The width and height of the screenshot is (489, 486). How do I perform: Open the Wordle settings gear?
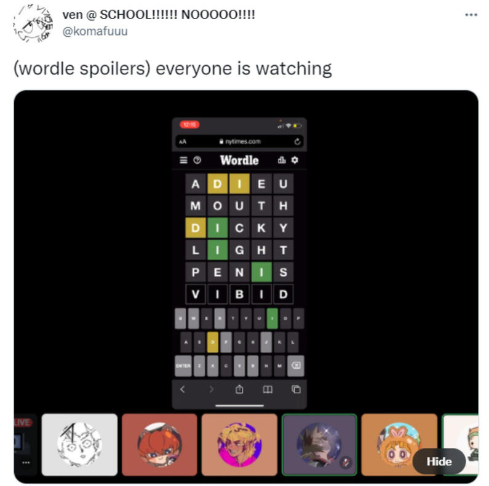tap(295, 160)
